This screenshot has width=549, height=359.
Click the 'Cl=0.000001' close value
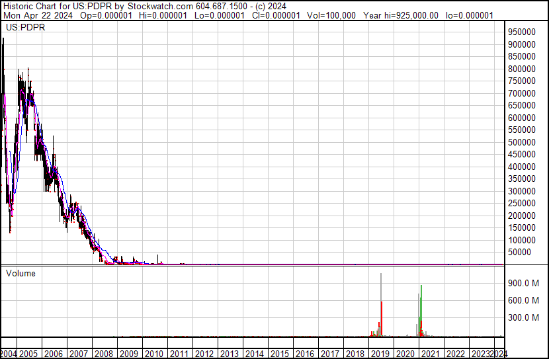[x=276, y=15]
